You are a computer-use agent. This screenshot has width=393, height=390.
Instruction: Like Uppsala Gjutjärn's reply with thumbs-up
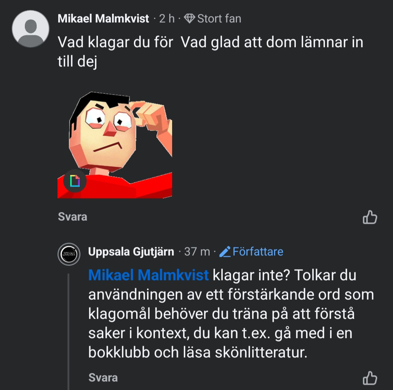(370, 378)
